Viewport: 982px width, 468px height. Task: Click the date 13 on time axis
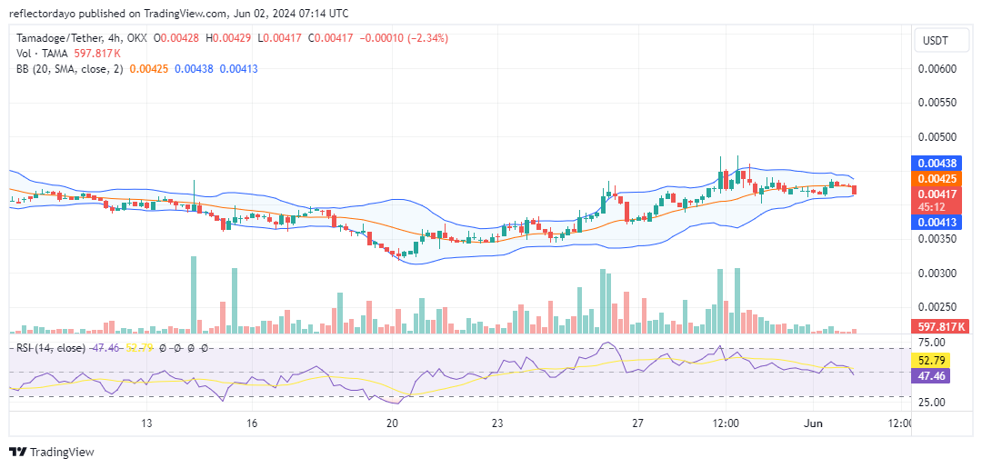[x=147, y=423]
